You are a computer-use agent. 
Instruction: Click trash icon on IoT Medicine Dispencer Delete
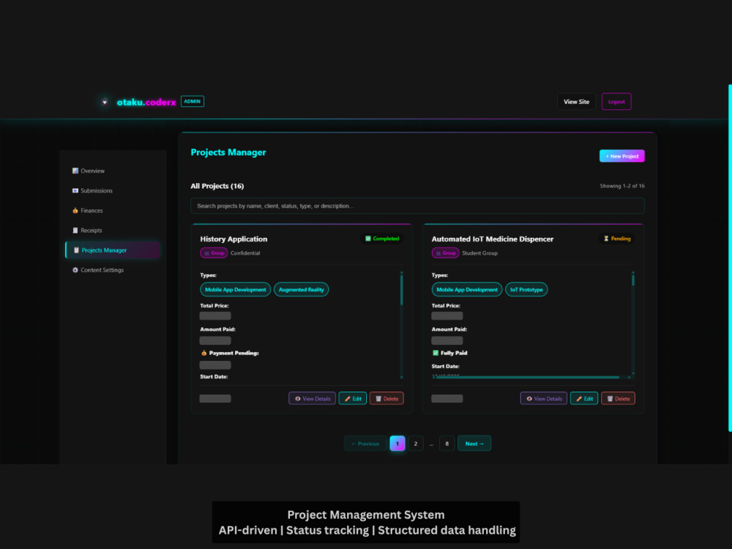click(610, 399)
